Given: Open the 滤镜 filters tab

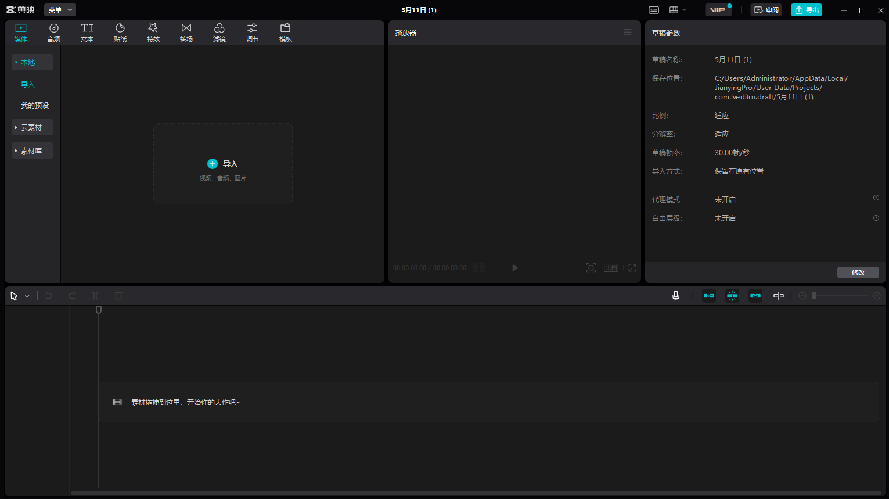Looking at the screenshot, I should pyautogui.click(x=219, y=33).
